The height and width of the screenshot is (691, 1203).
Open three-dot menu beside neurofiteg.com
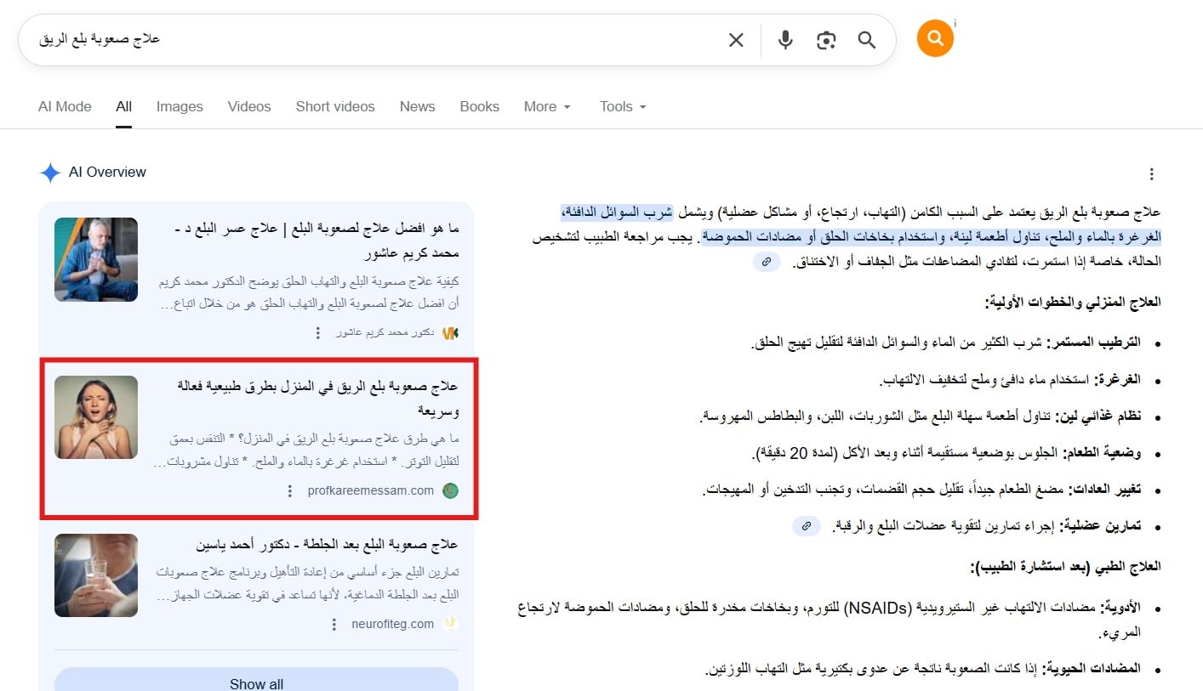pos(334,625)
